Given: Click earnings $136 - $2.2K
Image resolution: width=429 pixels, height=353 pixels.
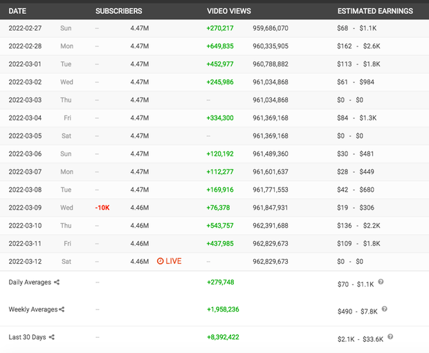Looking at the screenshot, I should (358, 226).
